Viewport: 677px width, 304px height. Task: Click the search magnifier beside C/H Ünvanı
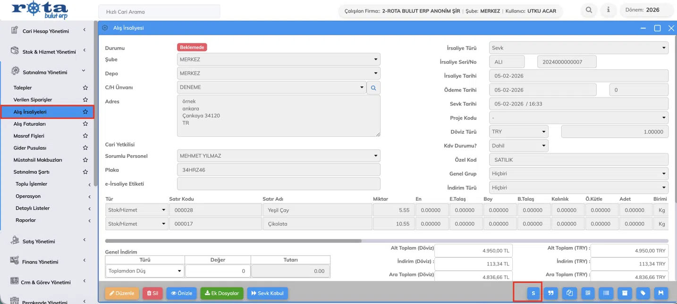(x=373, y=88)
